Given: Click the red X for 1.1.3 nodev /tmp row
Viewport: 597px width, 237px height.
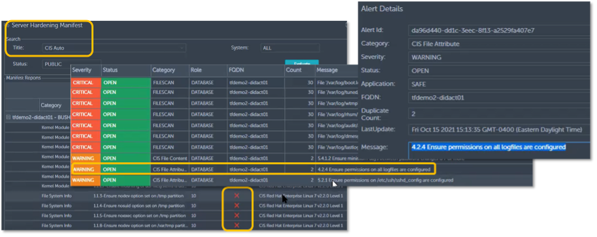Looking at the screenshot, I should pyautogui.click(x=236, y=195).
